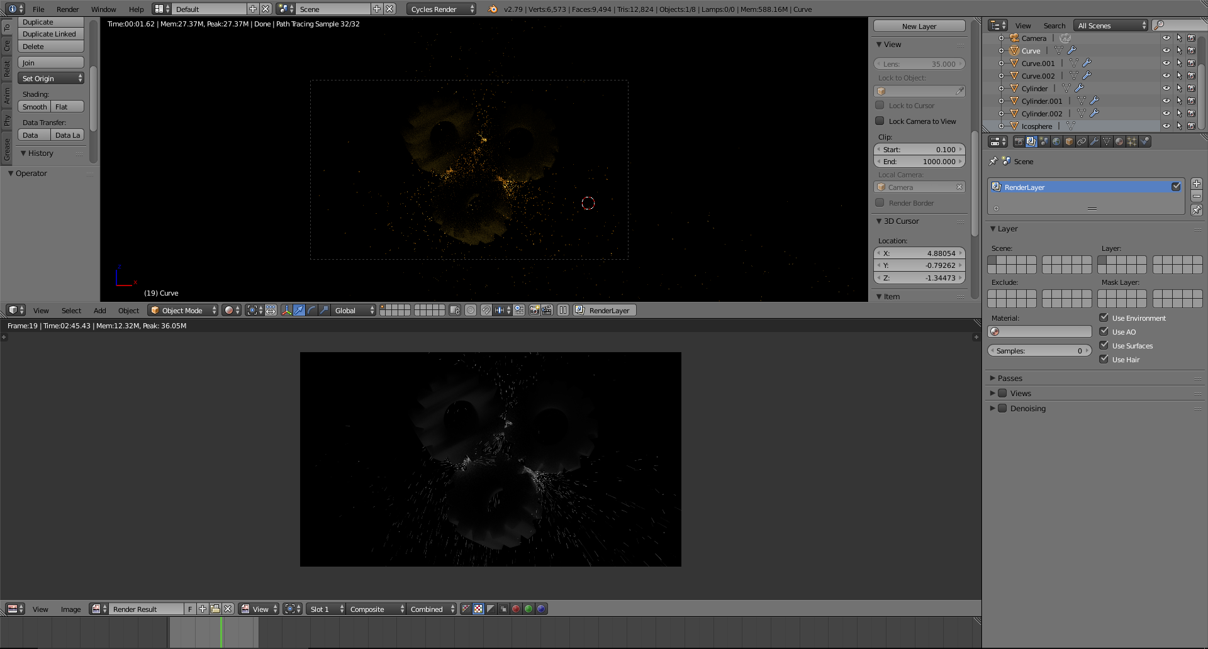Open the Image menu in image editor

pyautogui.click(x=70, y=609)
